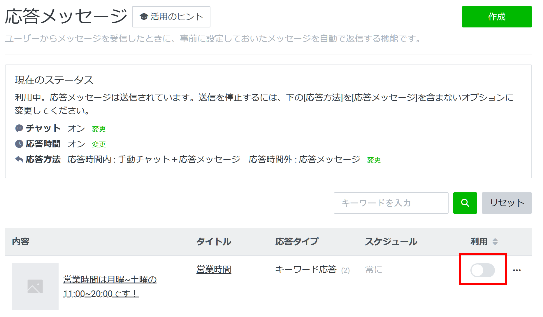The height and width of the screenshot is (317, 543).
Task: Sort the list by 利用 column arrows
Action: click(495, 242)
